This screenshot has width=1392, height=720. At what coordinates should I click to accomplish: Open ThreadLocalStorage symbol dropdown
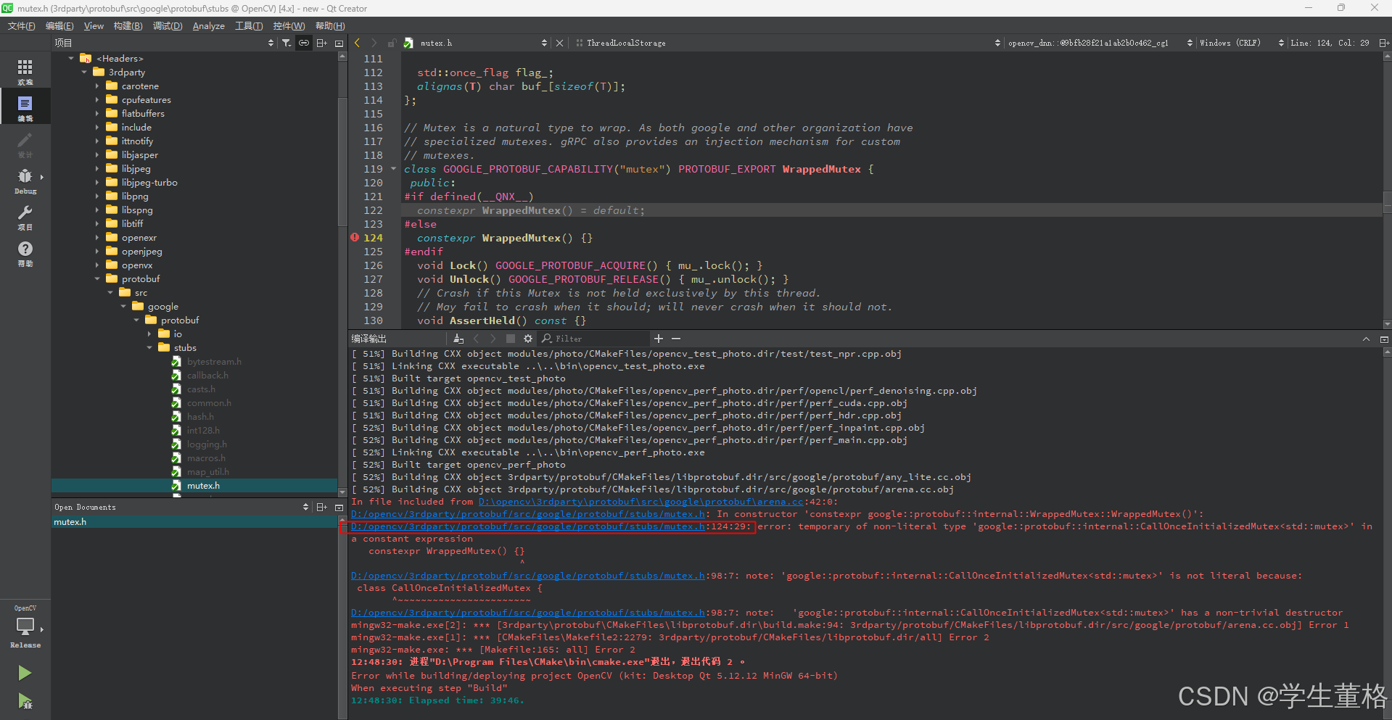(997, 43)
